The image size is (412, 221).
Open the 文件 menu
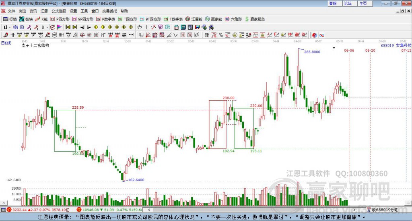tap(11, 11)
